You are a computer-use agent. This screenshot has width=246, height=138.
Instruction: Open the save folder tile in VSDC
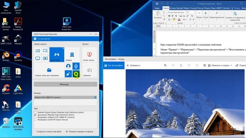pos(49,70)
